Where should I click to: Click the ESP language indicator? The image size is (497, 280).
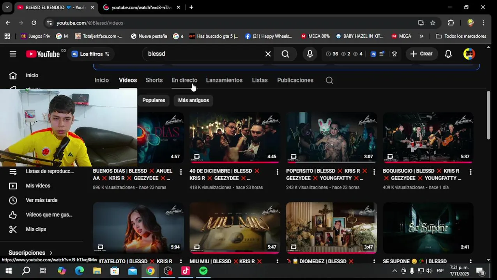coord(440,271)
